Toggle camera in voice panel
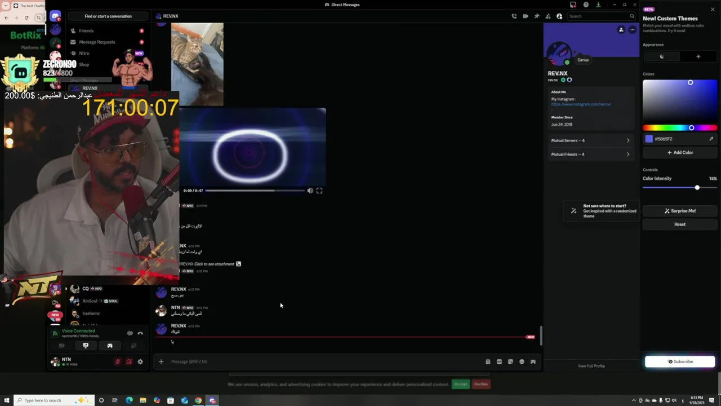721x406 pixels. [x=61, y=346]
